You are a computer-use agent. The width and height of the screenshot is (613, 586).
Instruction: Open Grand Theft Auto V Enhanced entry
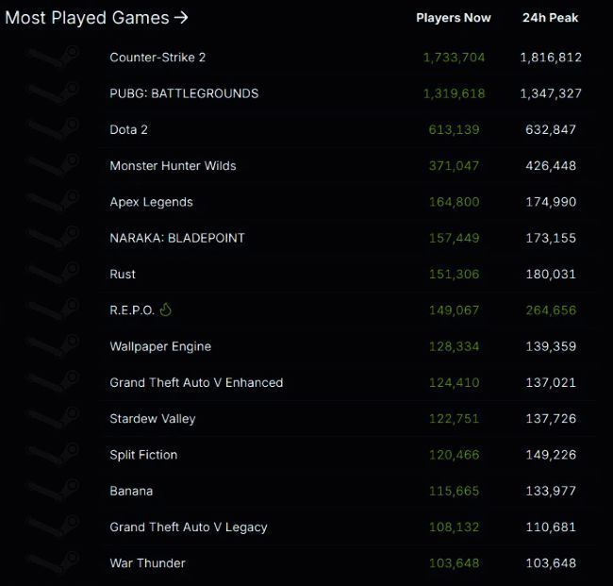pos(196,382)
